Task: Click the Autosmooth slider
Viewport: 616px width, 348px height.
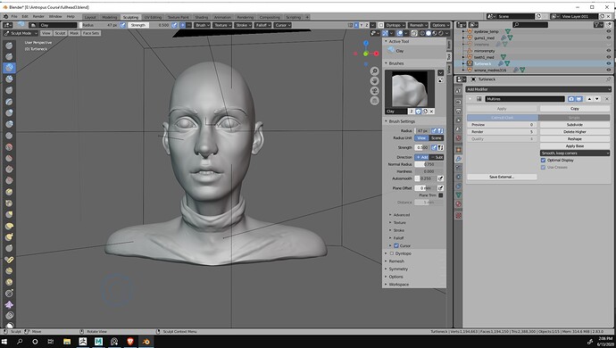Action: coord(426,178)
